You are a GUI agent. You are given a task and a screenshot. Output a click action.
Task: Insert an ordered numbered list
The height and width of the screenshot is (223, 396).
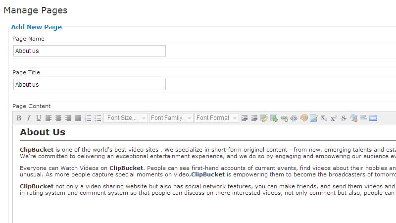click(x=88, y=118)
